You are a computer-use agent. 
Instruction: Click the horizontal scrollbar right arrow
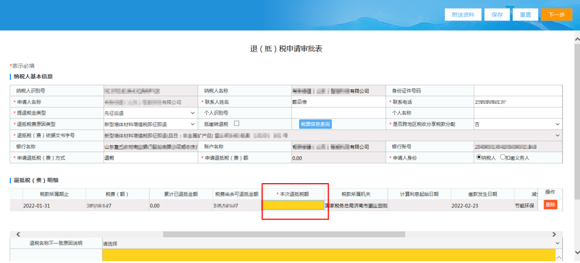[554, 234]
